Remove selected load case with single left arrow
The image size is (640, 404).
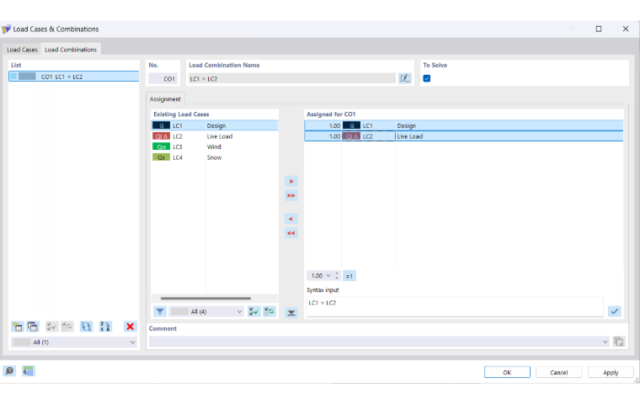click(291, 219)
